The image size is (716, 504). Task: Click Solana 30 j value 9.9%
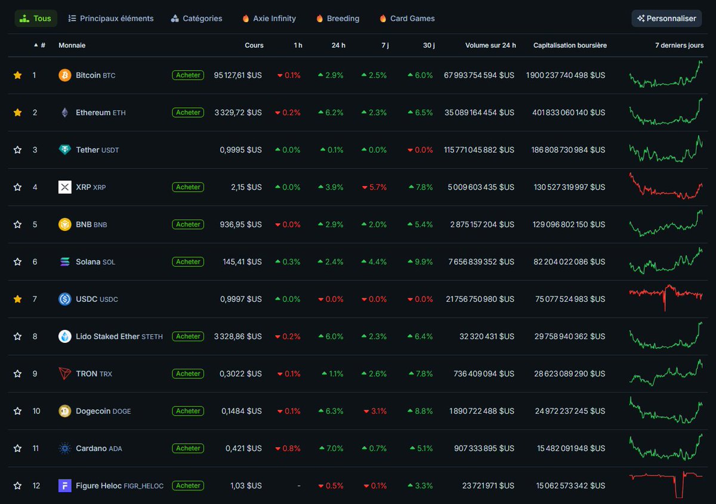click(420, 261)
